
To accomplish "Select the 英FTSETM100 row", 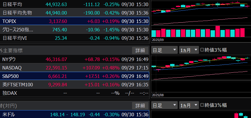I will 74,85.
